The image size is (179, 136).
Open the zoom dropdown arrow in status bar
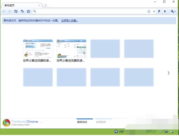coord(175,132)
